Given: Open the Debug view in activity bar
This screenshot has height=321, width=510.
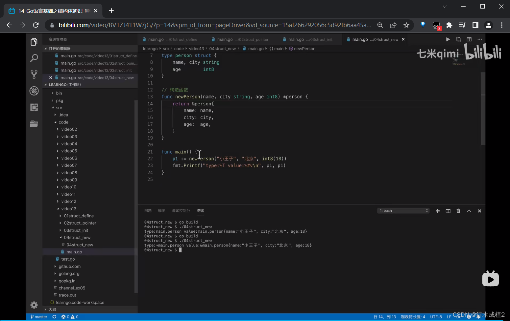Looking at the screenshot, I should tap(34, 91).
